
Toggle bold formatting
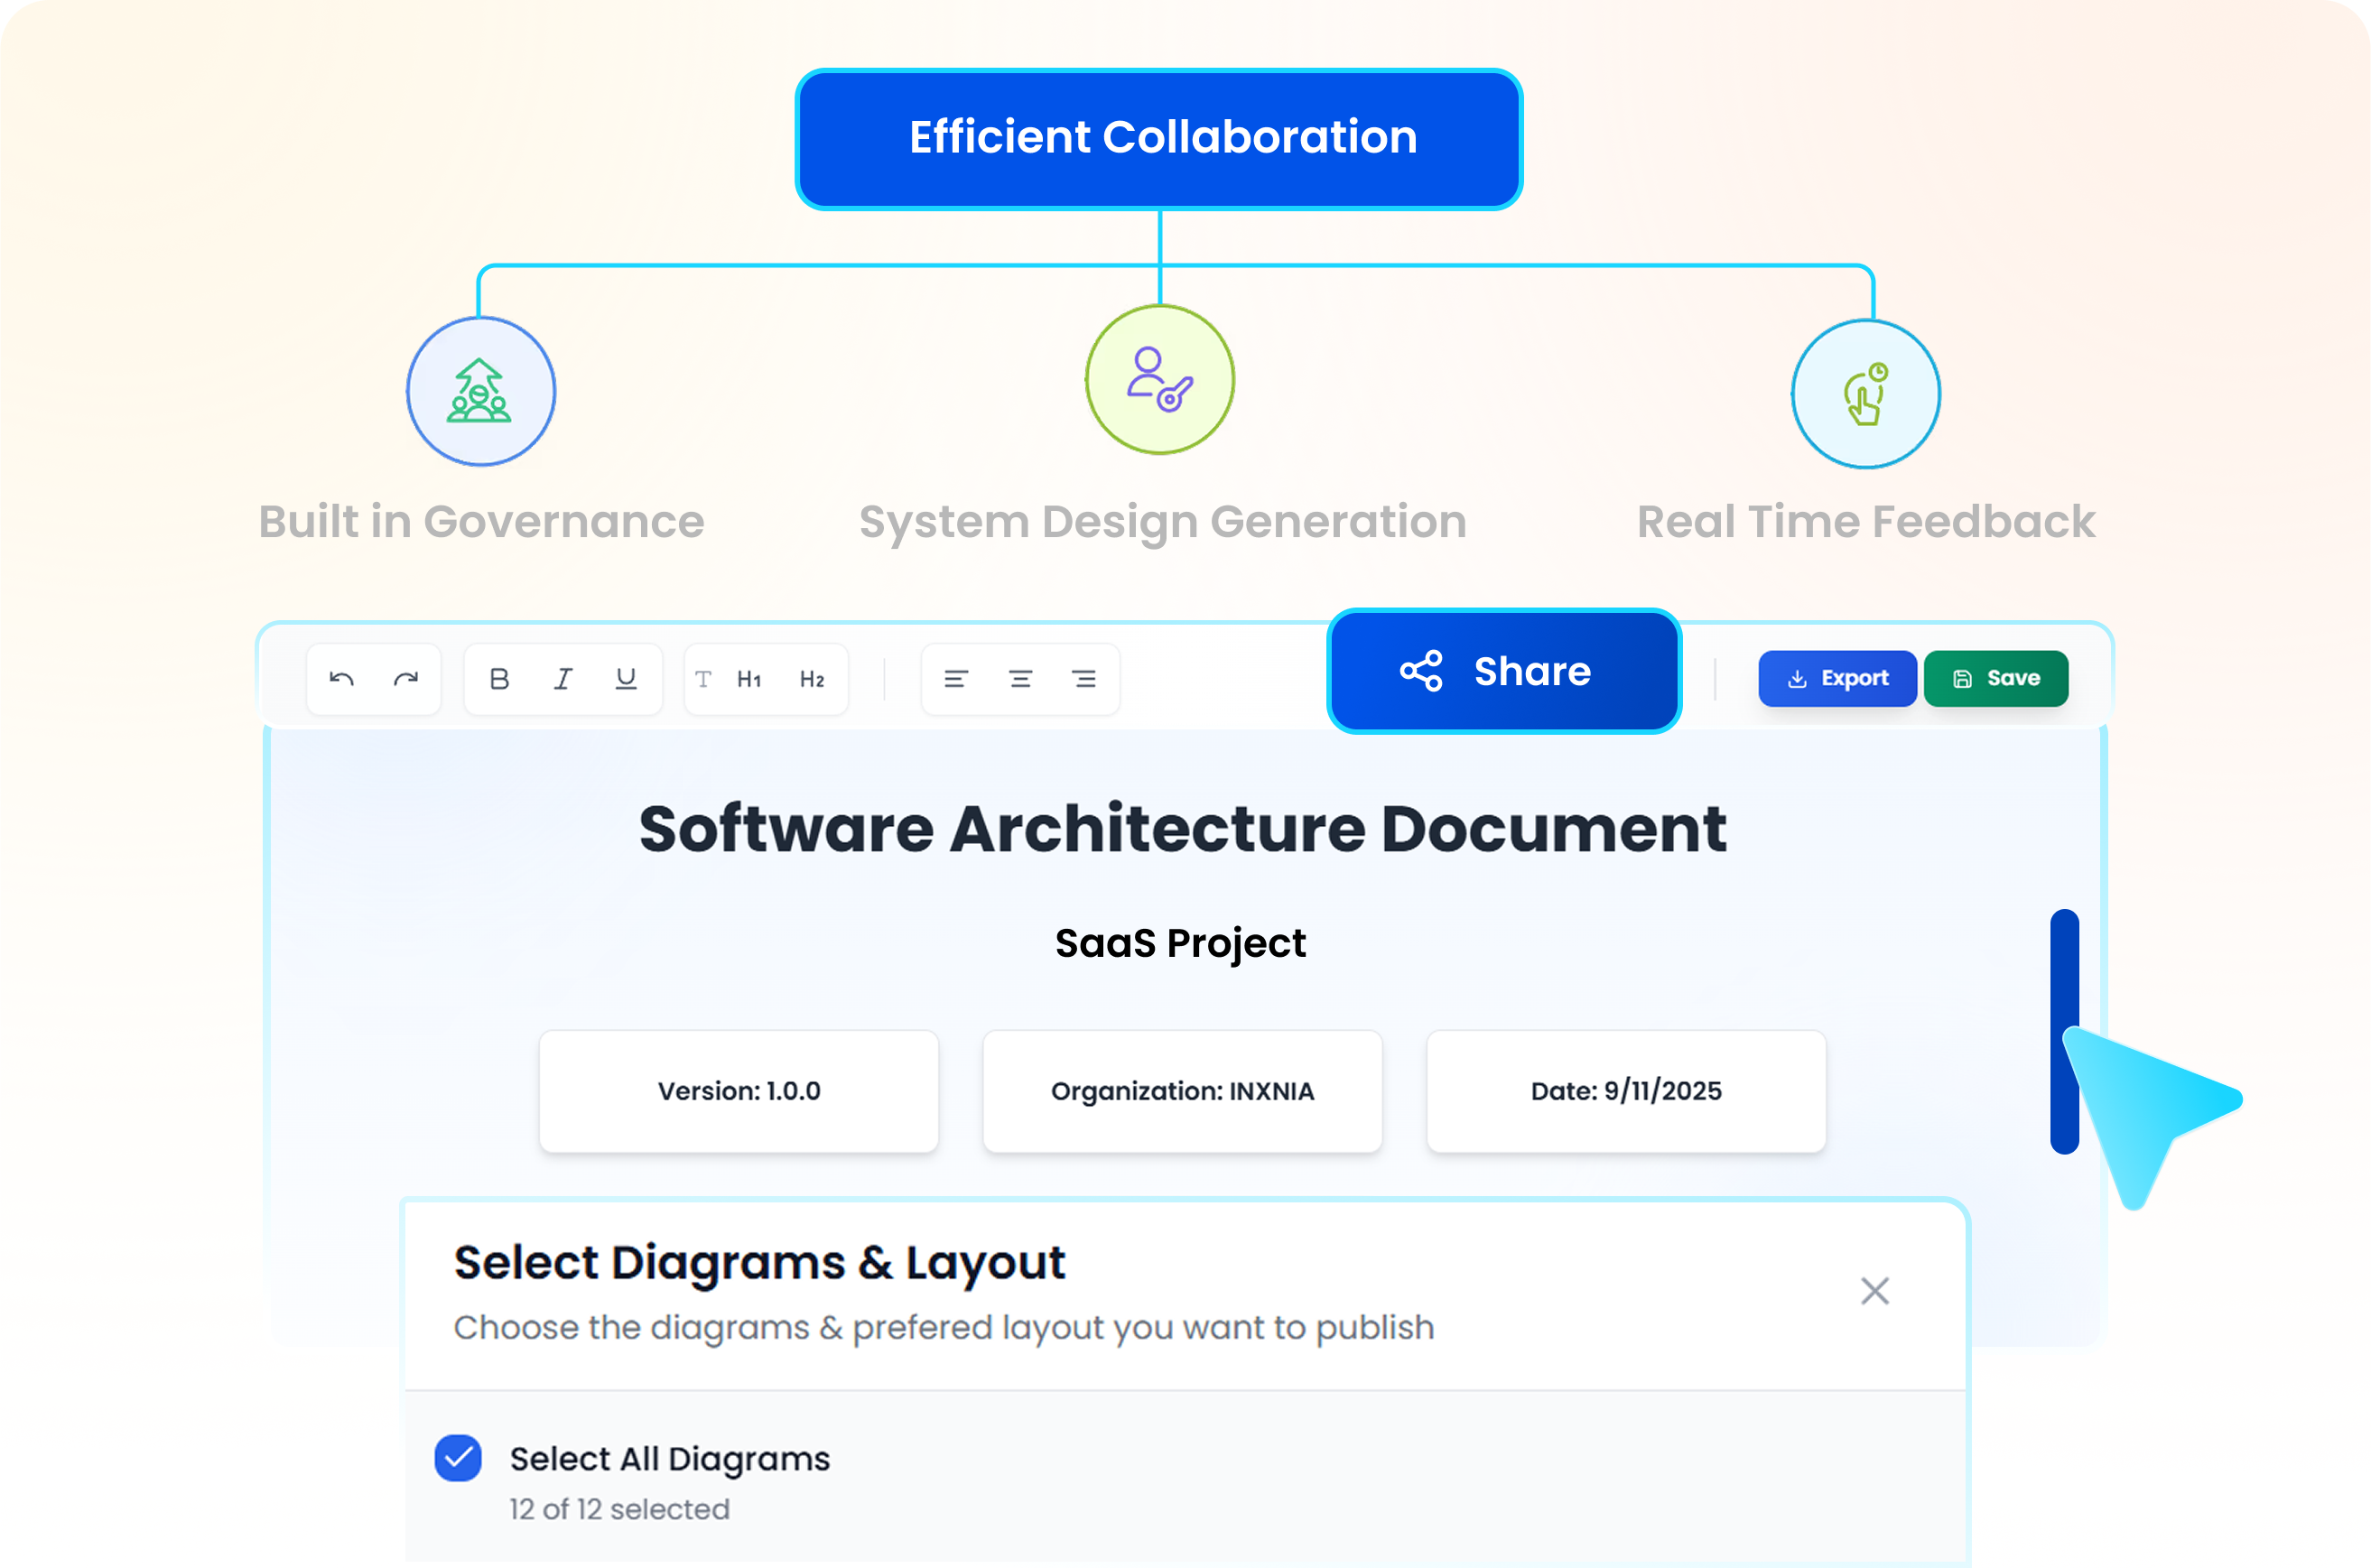499,679
